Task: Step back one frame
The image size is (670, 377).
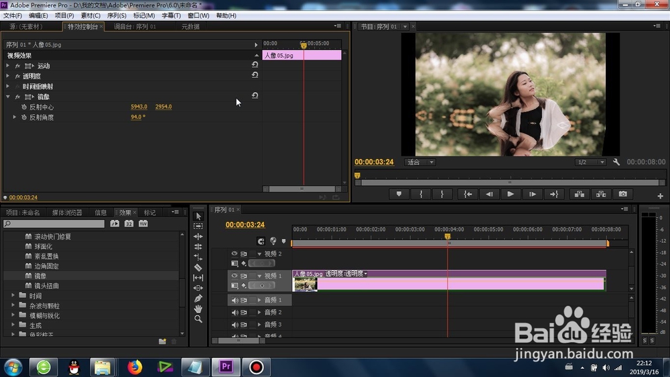Action: (489, 195)
